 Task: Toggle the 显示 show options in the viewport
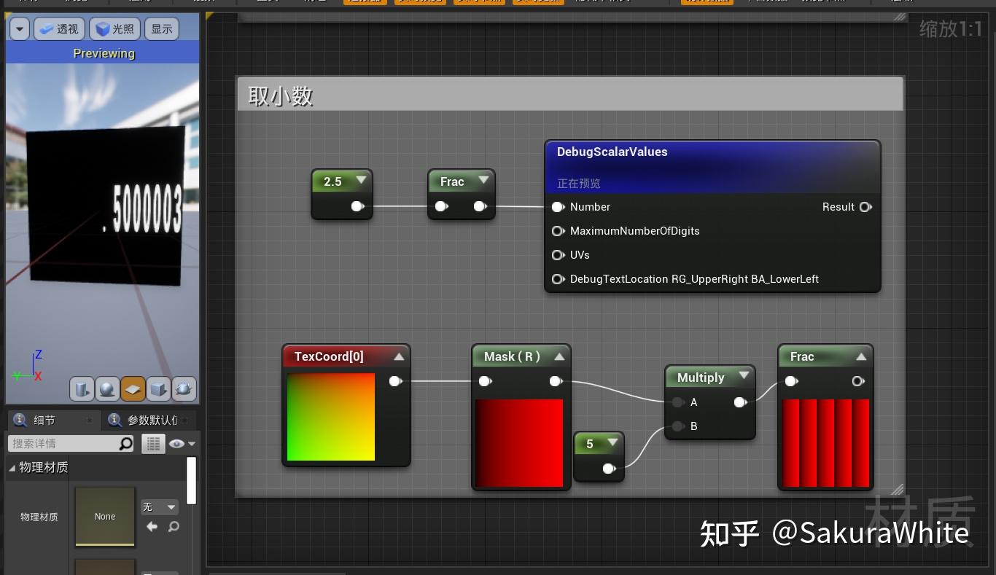pos(161,28)
